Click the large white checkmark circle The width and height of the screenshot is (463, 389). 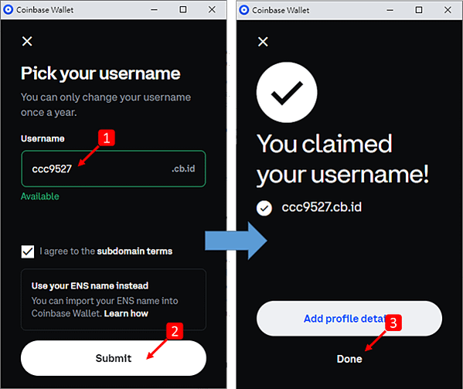pos(287,93)
